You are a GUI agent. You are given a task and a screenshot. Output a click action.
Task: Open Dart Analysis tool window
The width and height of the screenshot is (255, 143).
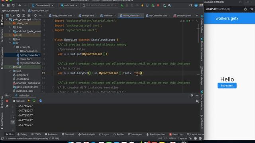[x=86, y=134]
